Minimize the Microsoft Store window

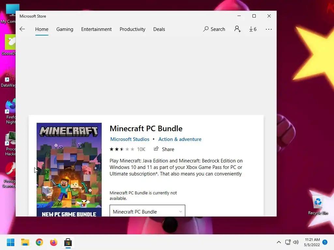click(x=239, y=16)
